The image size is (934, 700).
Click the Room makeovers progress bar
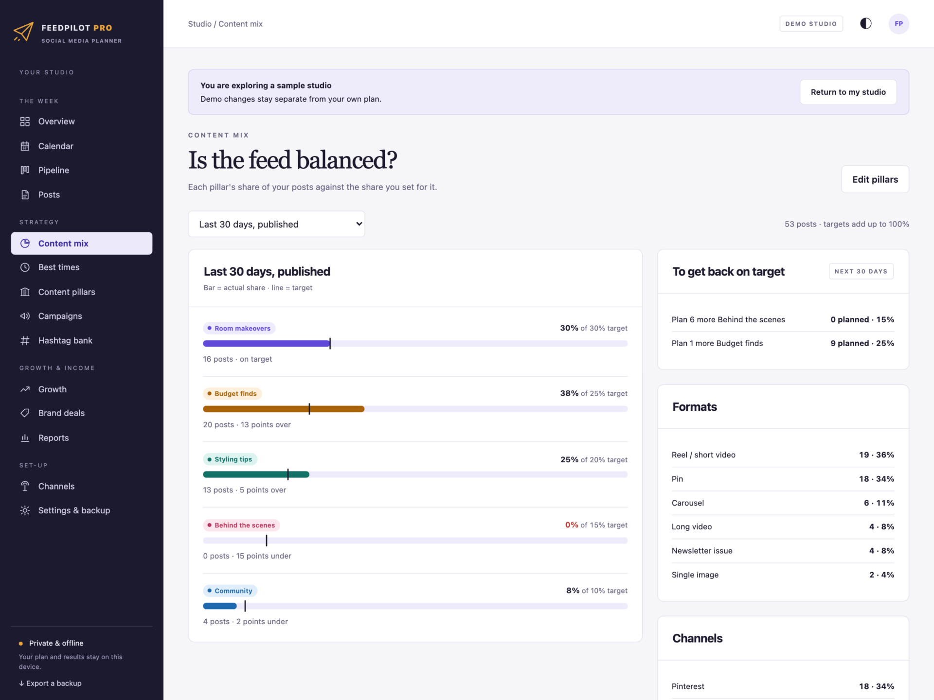pos(415,344)
